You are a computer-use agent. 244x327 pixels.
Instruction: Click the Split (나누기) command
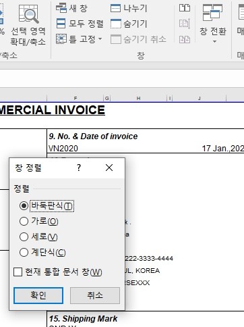pos(129,8)
